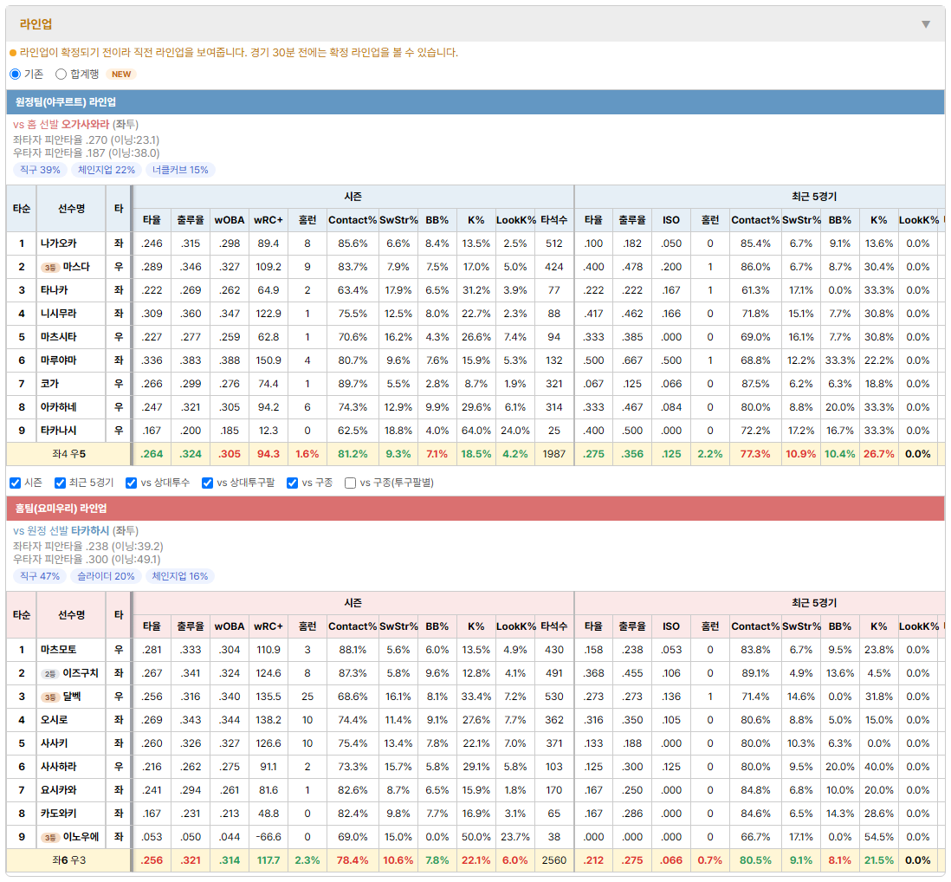This screenshot has height=882, width=951.
Task: Click the 슬라이더 20% pitch tag
Action: tap(107, 576)
